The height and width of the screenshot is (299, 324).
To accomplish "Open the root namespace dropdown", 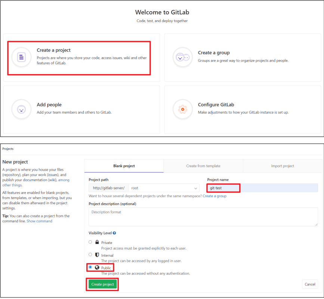I will pos(164,188).
